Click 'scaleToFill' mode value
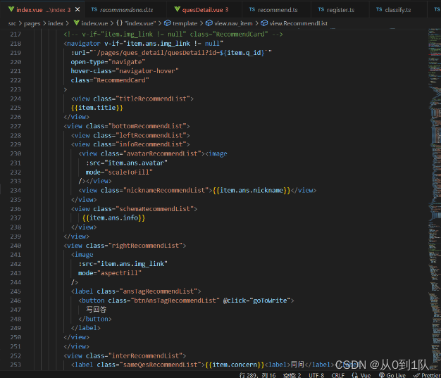This screenshot has height=378, width=441. 130,172
